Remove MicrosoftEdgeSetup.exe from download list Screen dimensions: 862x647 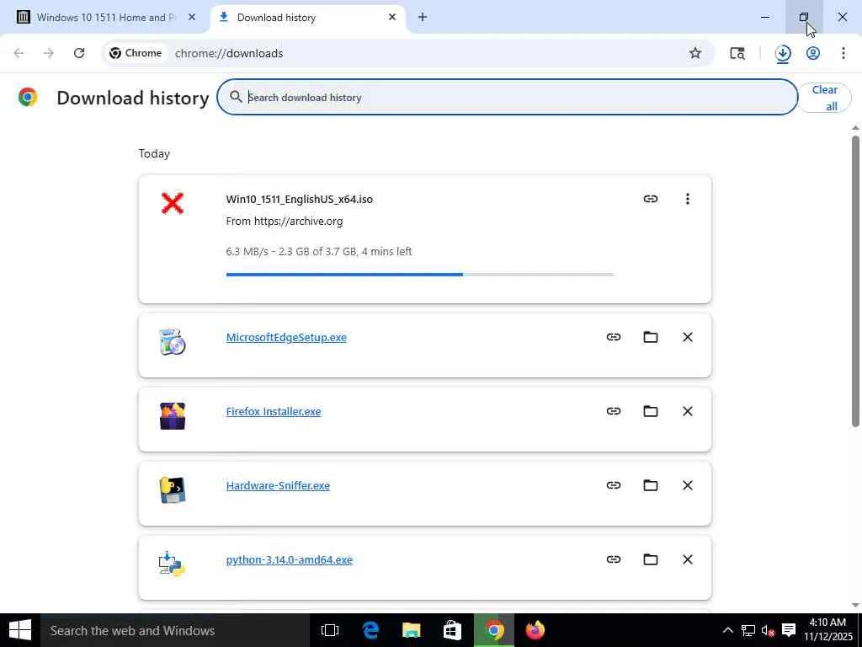pos(687,337)
